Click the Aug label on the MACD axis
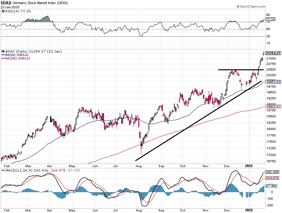The image size is (282, 213). coord(139,210)
